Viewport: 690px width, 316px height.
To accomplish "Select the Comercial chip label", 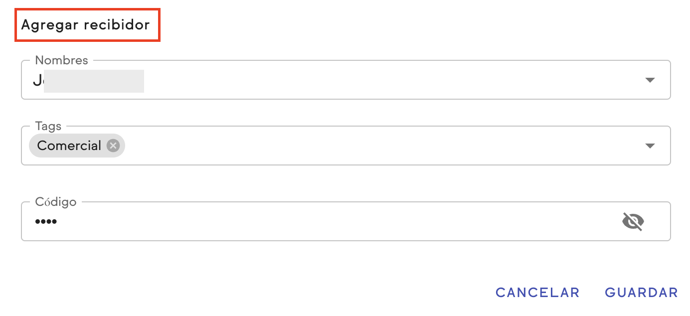I will [x=69, y=146].
